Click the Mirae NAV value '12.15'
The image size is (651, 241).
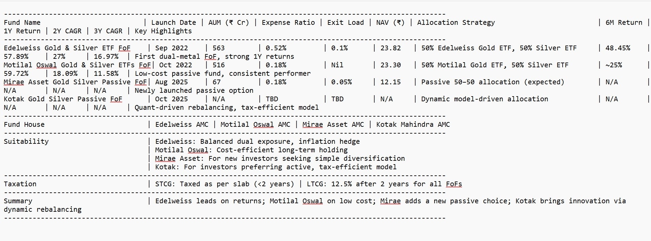[390, 82]
